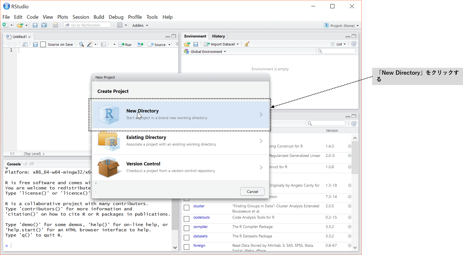The height and width of the screenshot is (255, 463).
Task: Switch to the History tab
Action: tap(218, 36)
